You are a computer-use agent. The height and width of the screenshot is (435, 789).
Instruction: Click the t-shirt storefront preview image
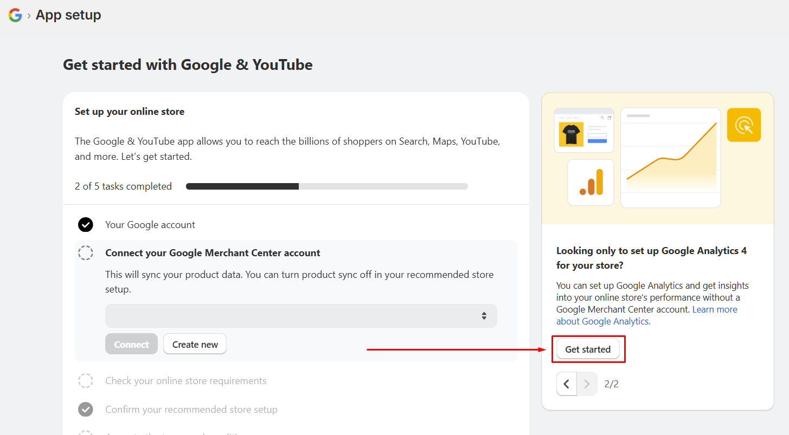coord(583,130)
